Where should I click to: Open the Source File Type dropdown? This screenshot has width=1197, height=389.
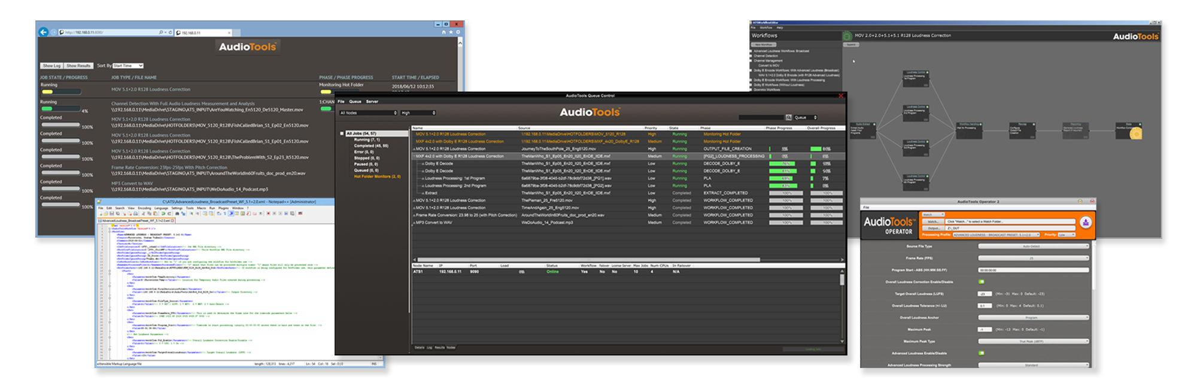1034,246
